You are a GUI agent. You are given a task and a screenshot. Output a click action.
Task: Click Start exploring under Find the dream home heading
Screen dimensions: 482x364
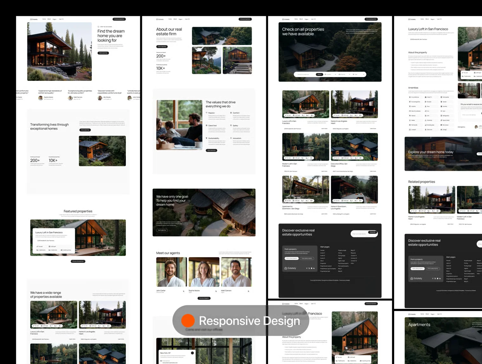(103, 53)
